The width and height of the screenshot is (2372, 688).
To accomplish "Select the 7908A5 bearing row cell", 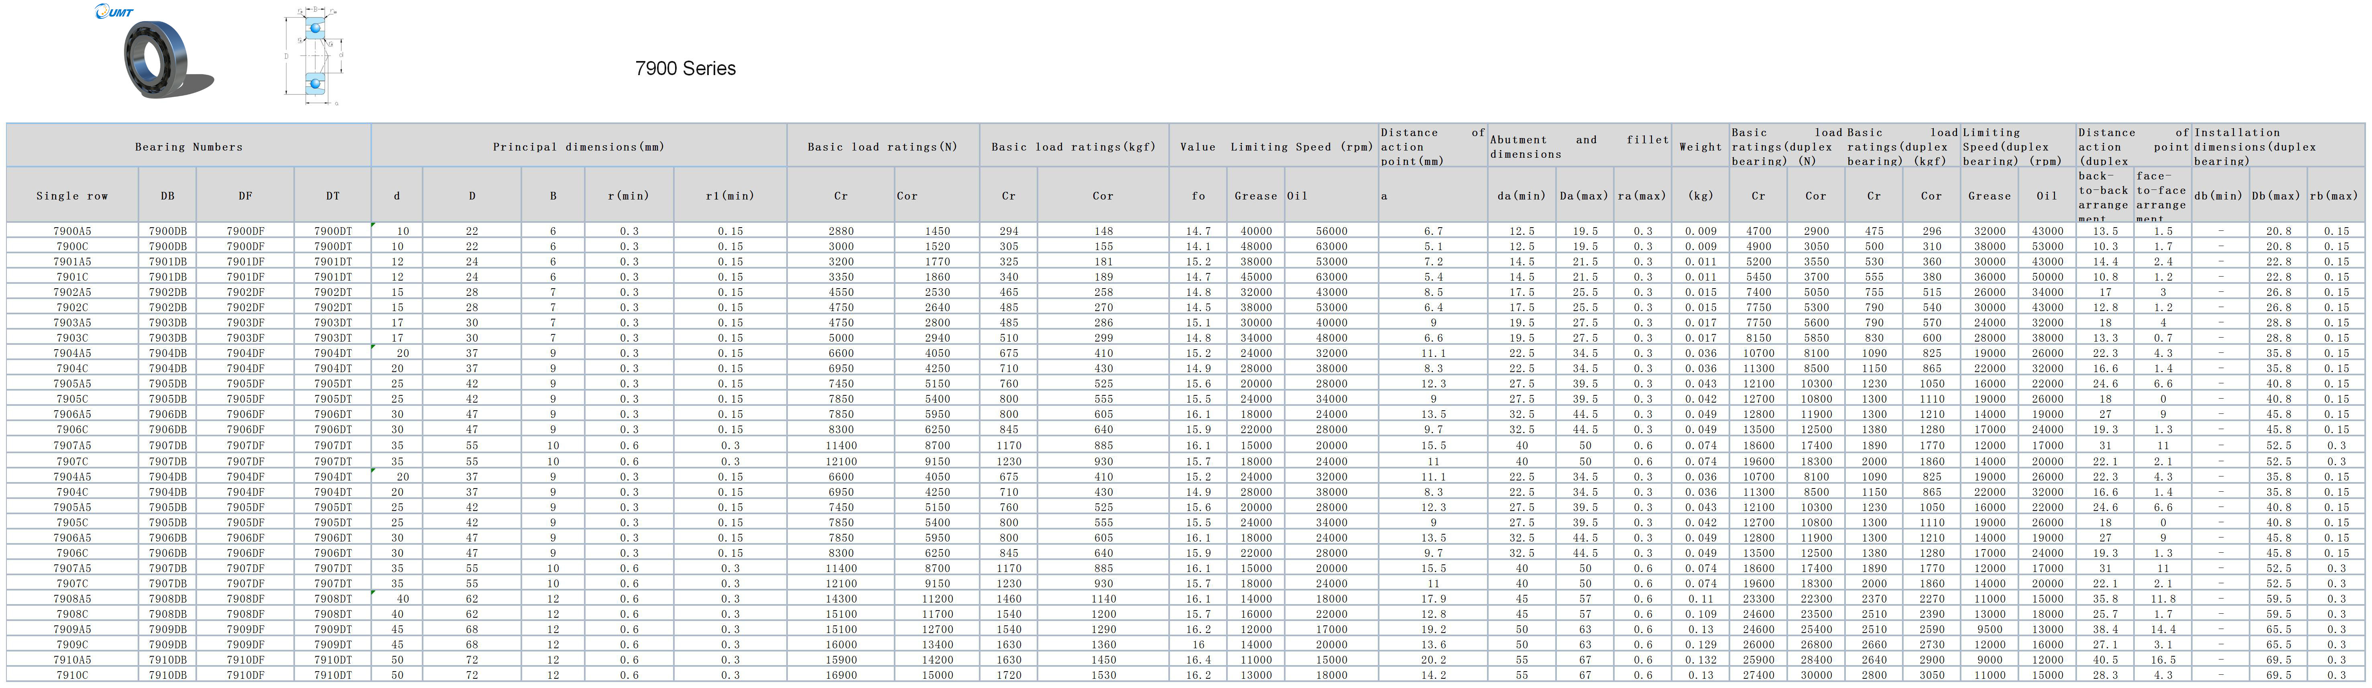I will (x=72, y=598).
